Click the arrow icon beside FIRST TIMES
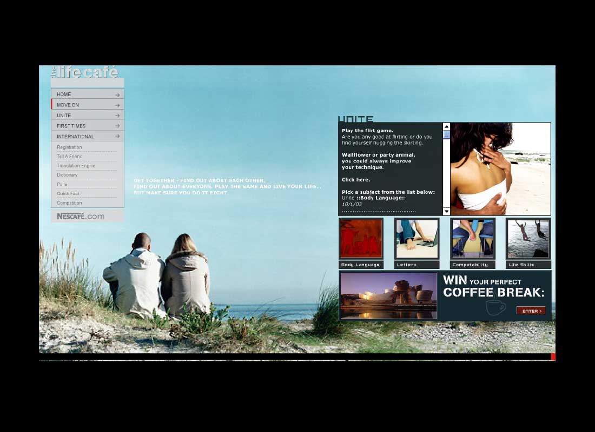The image size is (595, 432). tap(117, 126)
